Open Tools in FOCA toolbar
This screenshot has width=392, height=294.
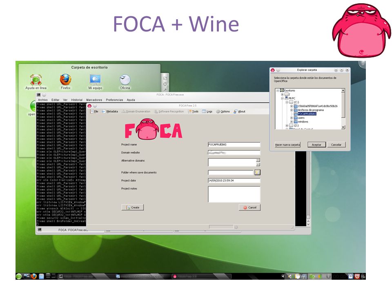click(x=193, y=111)
